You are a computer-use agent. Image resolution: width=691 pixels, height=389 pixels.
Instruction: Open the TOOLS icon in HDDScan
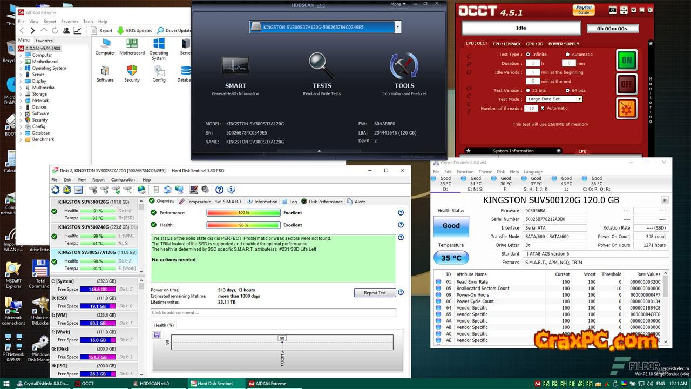404,66
